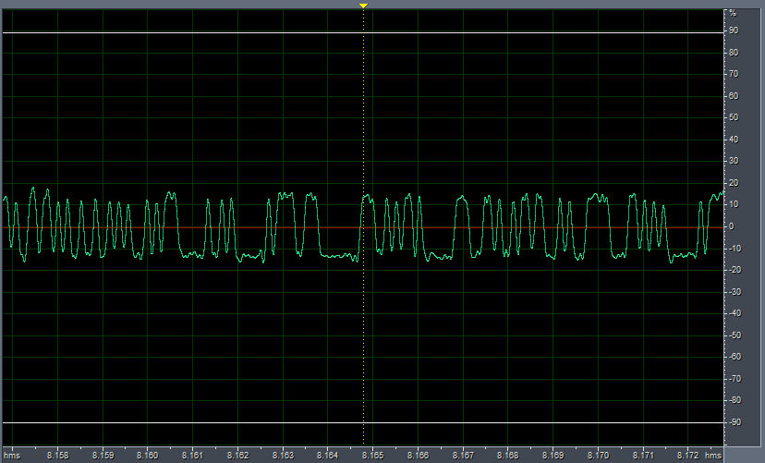
Task: Select the positive 10 amplitude scale label
Action: 734,204
